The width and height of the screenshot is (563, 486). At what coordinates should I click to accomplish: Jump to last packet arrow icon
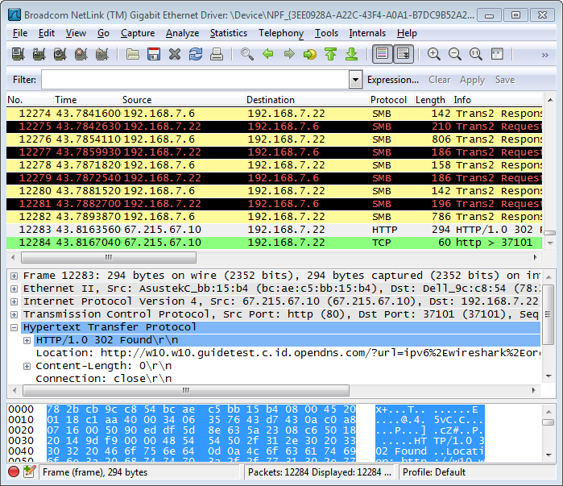tap(352, 54)
